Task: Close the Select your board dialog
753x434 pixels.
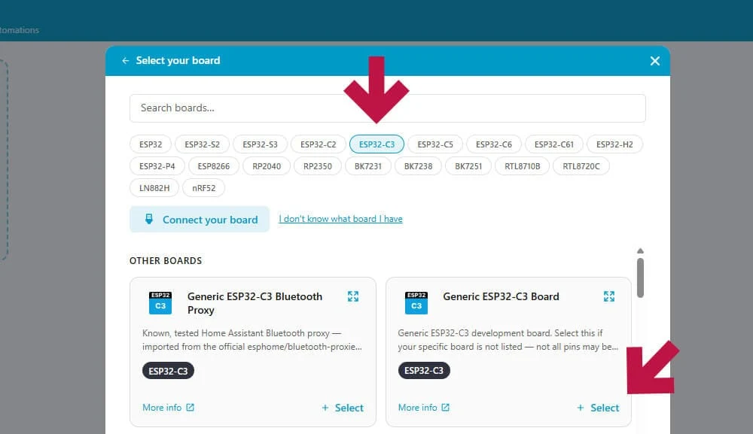Action: (654, 61)
